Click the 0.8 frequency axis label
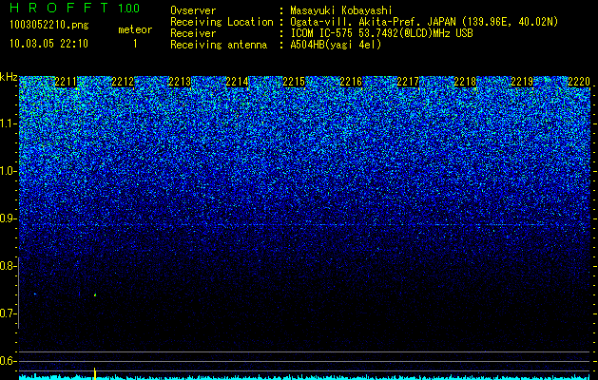 coord(8,266)
